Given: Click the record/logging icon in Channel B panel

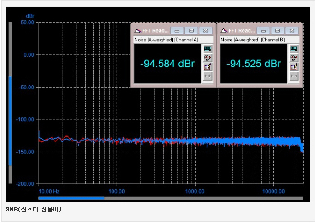Looking at the screenshot, I should [x=294, y=58].
